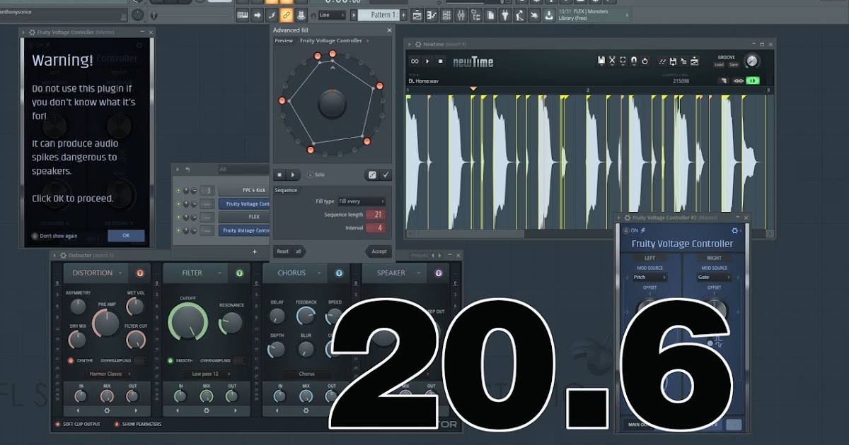Click the stamp tool icon in toolbar
This screenshot has width=849, height=445.
point(301,15)
